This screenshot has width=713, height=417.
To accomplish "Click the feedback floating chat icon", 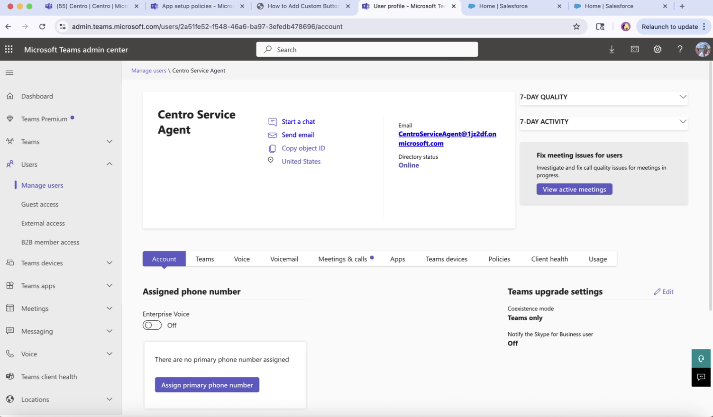I will click(x=701, y=377).
